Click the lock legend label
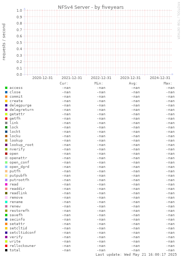This screenshot has width=182, height=259. [x=14, y=127]
